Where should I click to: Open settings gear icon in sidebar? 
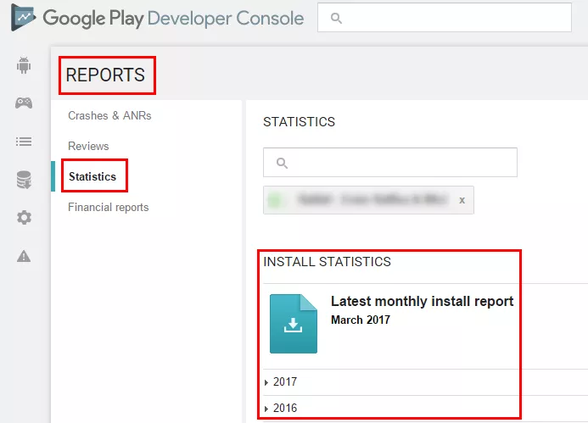pyautogui.click(x=24, y=217)
